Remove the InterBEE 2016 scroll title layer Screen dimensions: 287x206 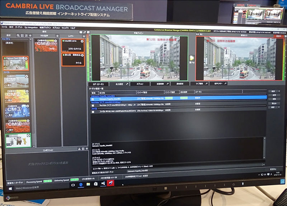[82, 41]
